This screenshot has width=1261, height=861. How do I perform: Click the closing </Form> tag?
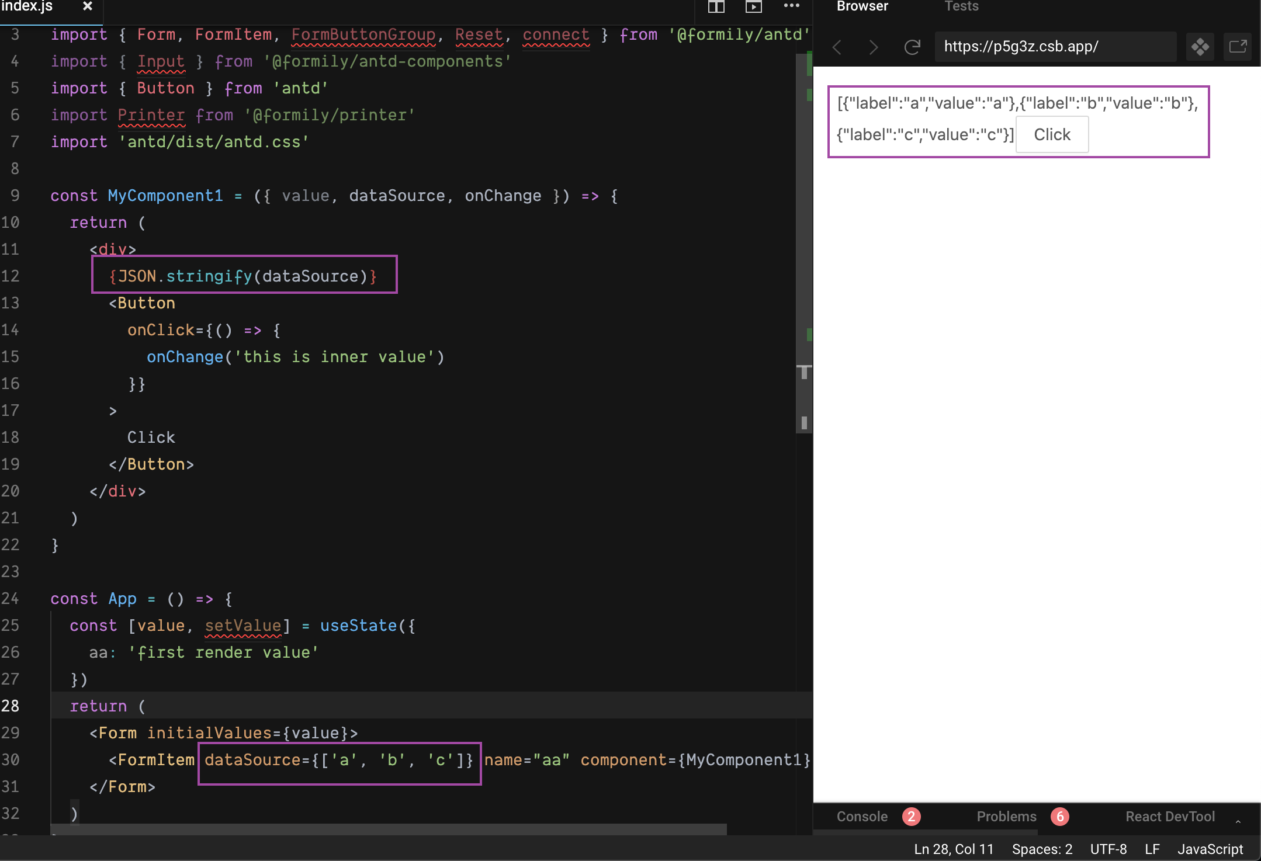(x=123, y=787)
